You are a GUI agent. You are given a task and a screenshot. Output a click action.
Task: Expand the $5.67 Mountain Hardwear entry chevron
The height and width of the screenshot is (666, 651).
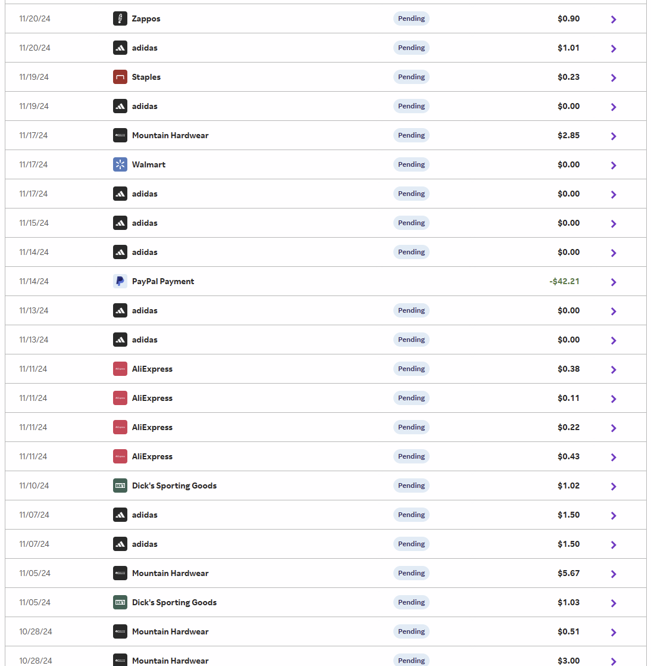tap(614, 574)
